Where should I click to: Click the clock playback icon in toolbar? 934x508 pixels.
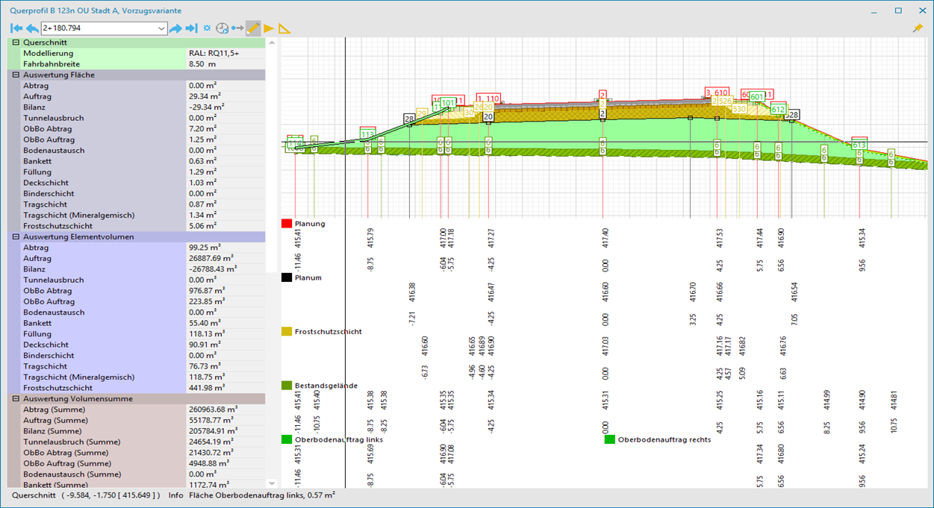222,28
